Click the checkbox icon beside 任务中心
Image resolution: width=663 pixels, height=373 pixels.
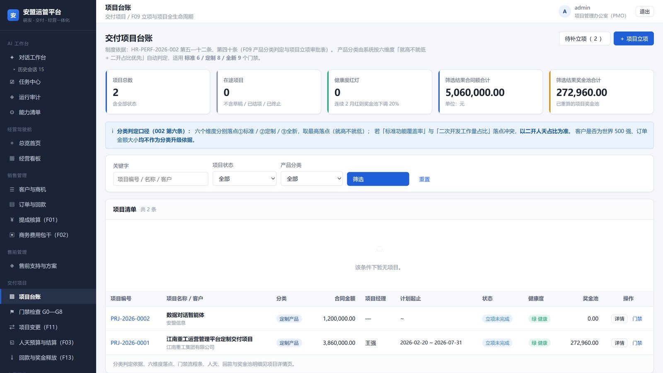pyautogui.click(x=12, y=82)
